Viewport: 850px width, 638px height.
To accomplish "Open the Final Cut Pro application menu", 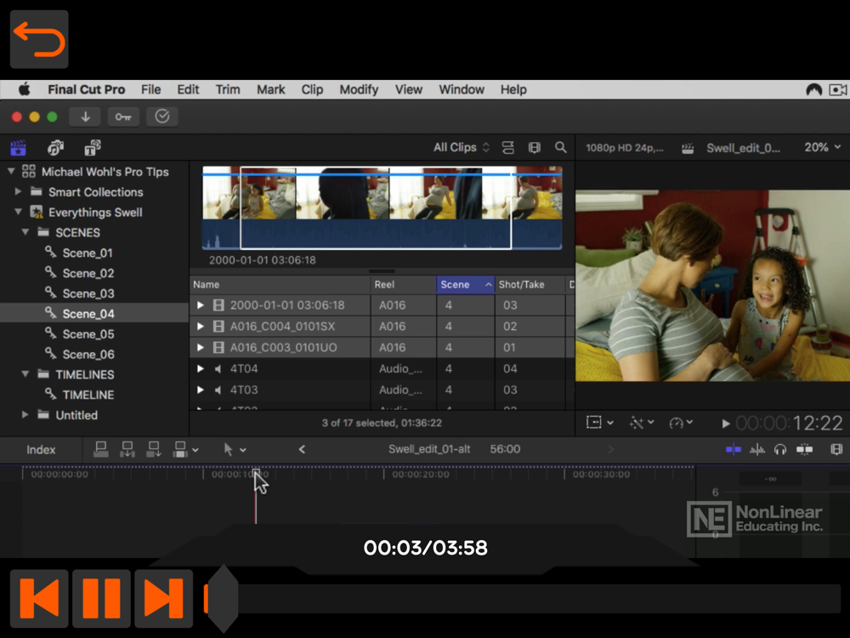I will coord(86,89).
